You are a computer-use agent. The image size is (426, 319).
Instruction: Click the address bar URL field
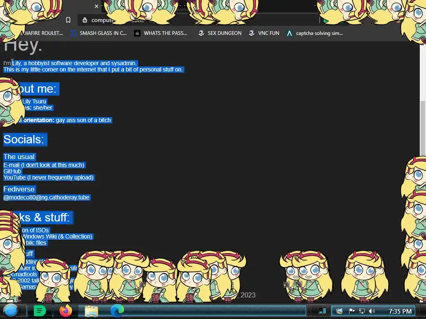click(x=198, y=20)
